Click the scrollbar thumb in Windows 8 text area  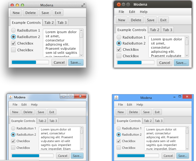tap(187, 132)
